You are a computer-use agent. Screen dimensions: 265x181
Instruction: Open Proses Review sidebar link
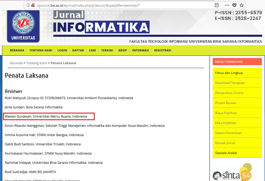[x=237, y=103]
